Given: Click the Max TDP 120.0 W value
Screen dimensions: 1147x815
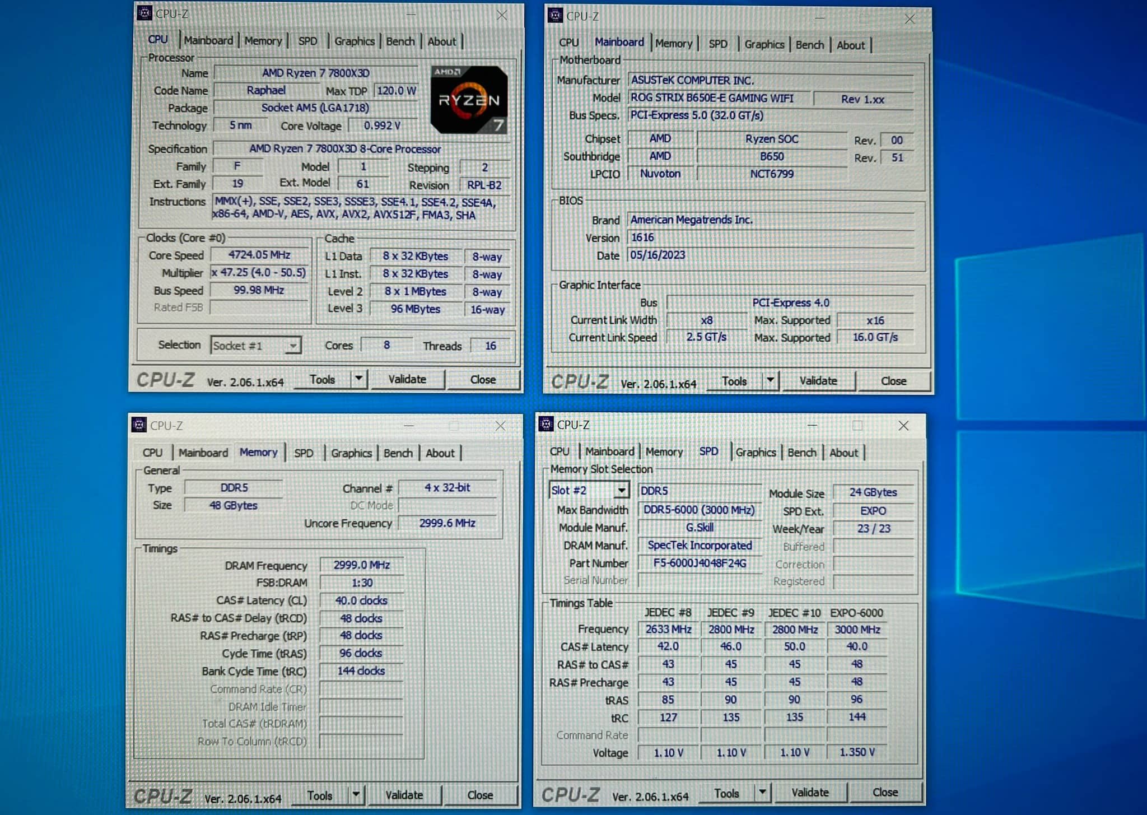Looking at the screenshot, I should coord(396,91).
